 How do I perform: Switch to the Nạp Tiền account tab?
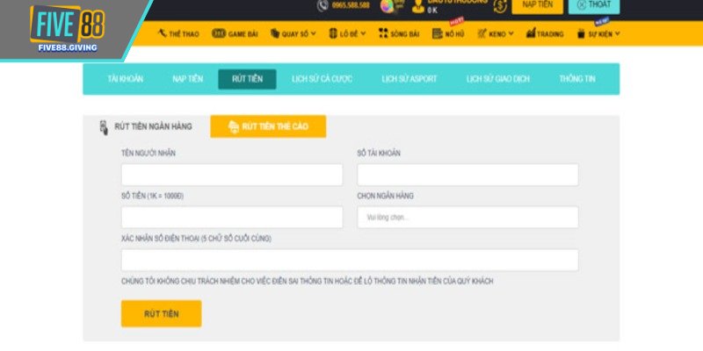[187, 79]
